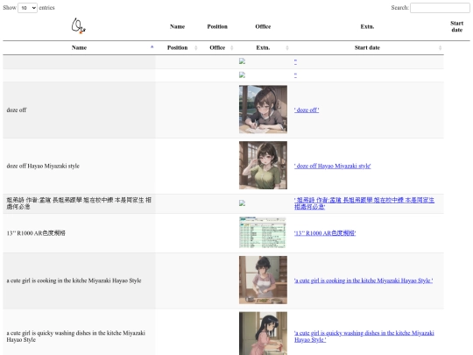Open the girl washing dishes thumbnail
This screenshot has height=355, width=473.
tap(263, 333)
